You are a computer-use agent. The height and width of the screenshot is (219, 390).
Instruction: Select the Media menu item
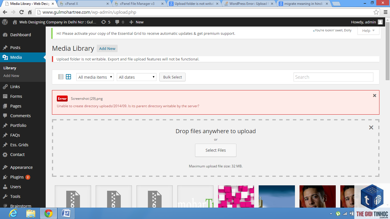pyautogui.click(x=23, y=57)
